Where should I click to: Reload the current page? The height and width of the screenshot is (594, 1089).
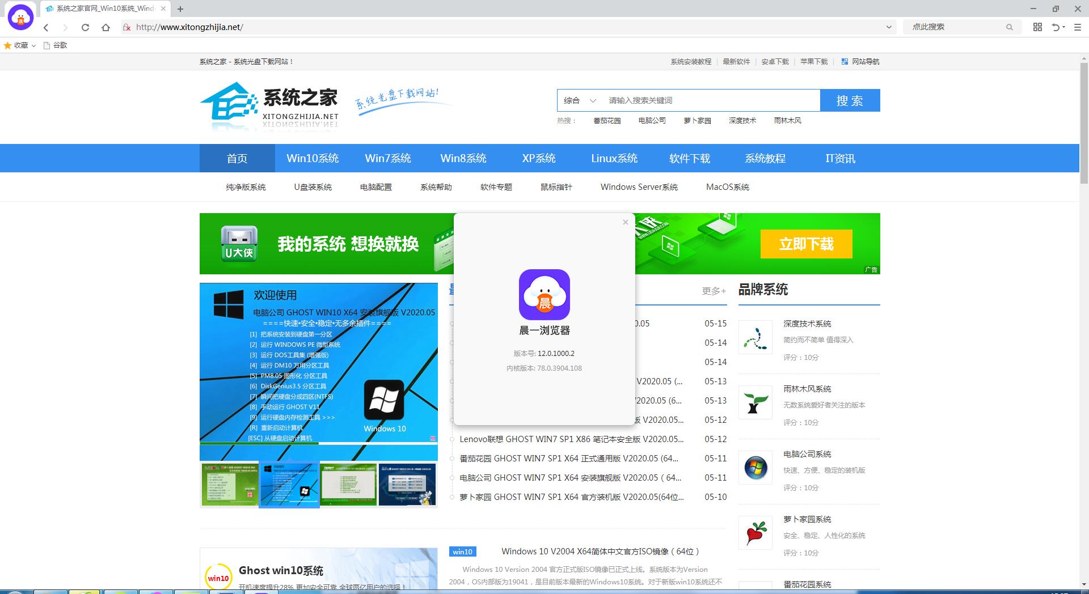[85, 27]
